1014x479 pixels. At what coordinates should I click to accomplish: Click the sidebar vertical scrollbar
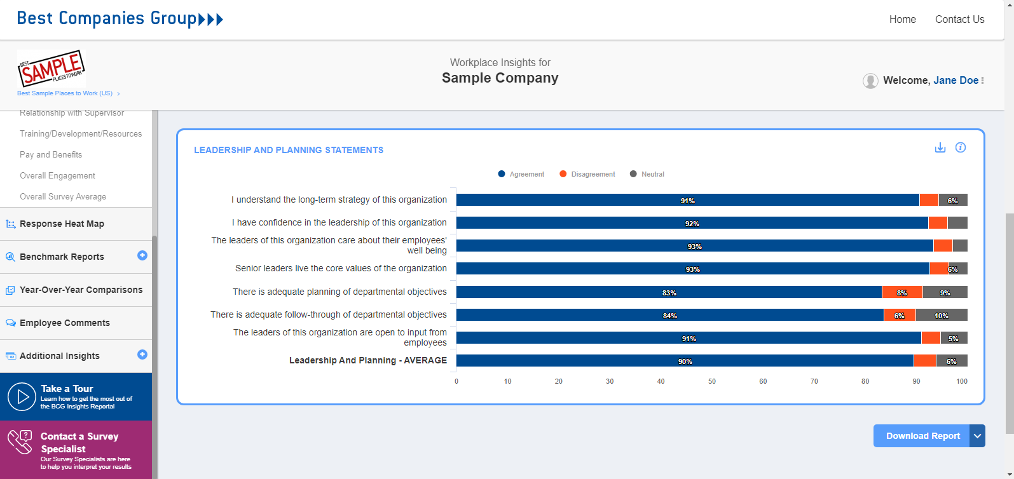(154, 356)
